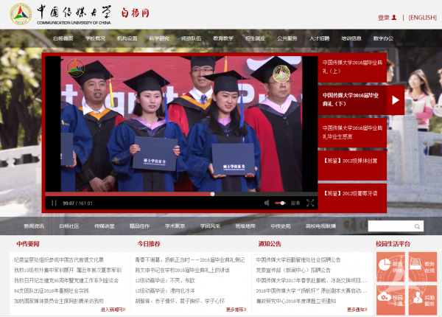This screenshot has height=317, width=442.
Task: Enter fullscreen mode on the video player
Action: coord(310,203)
